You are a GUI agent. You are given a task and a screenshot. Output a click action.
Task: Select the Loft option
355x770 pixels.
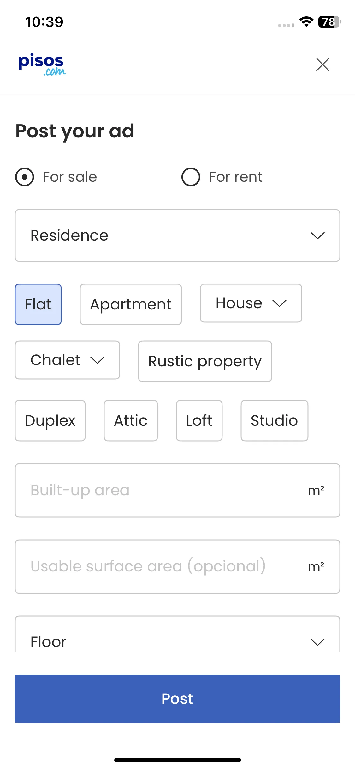[x=199, y=421]
